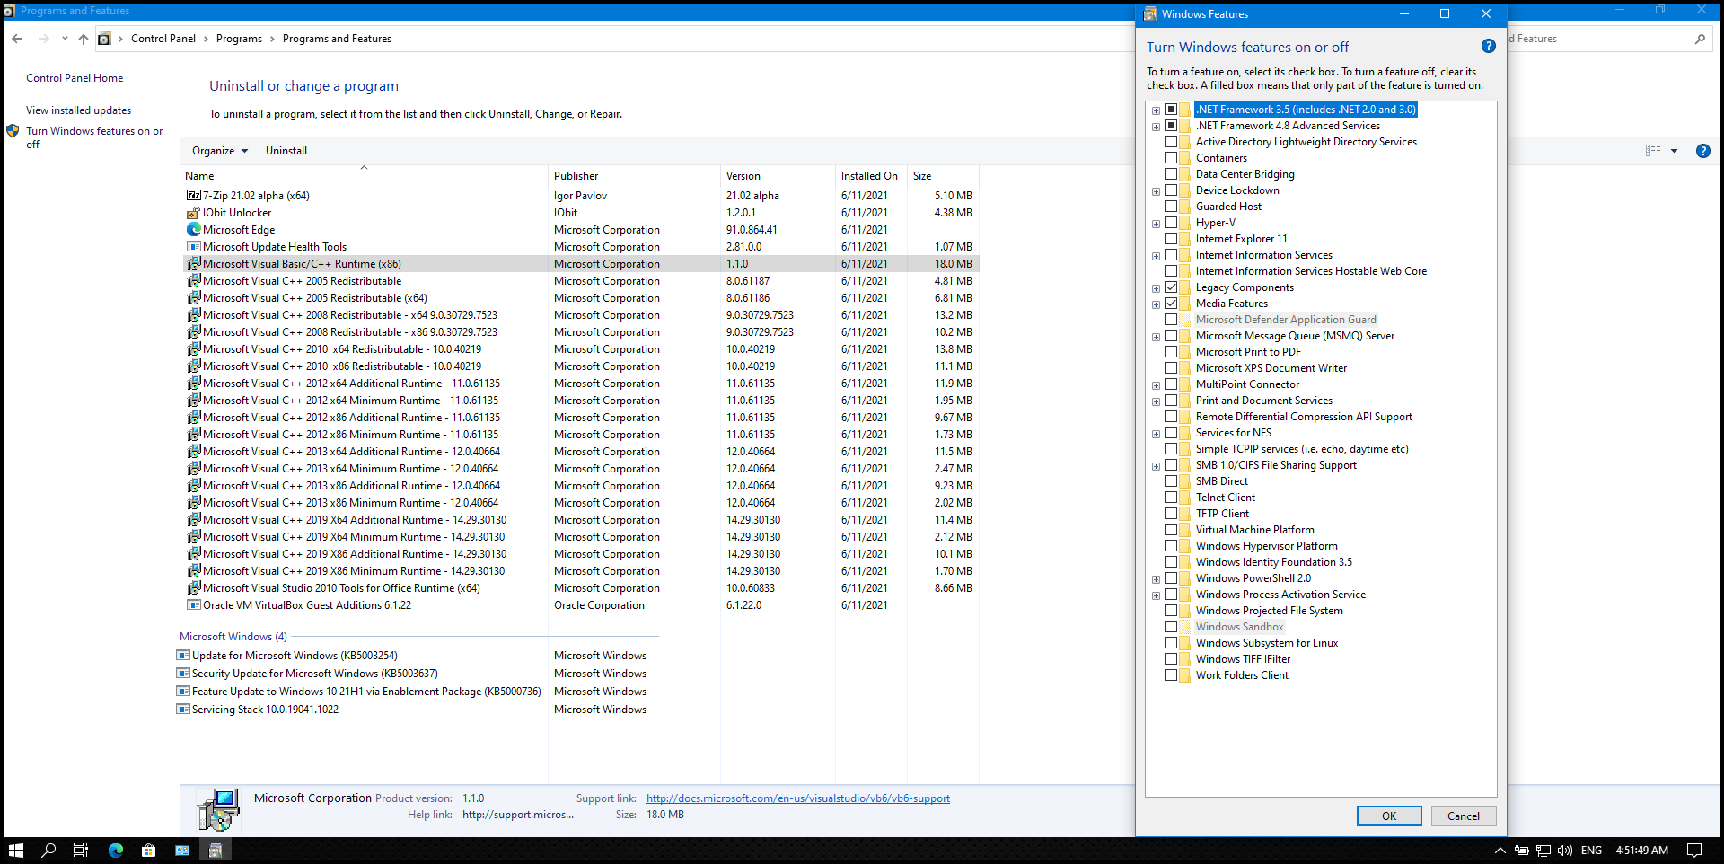Click the up-one-level arrow in address bar
1724x864 pixels.
pos(84,39)
